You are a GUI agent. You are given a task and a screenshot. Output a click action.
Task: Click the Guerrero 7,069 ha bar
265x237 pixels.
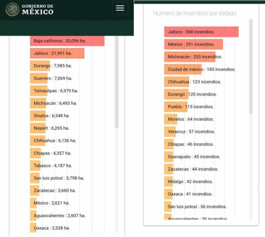[x=39, y=78]
